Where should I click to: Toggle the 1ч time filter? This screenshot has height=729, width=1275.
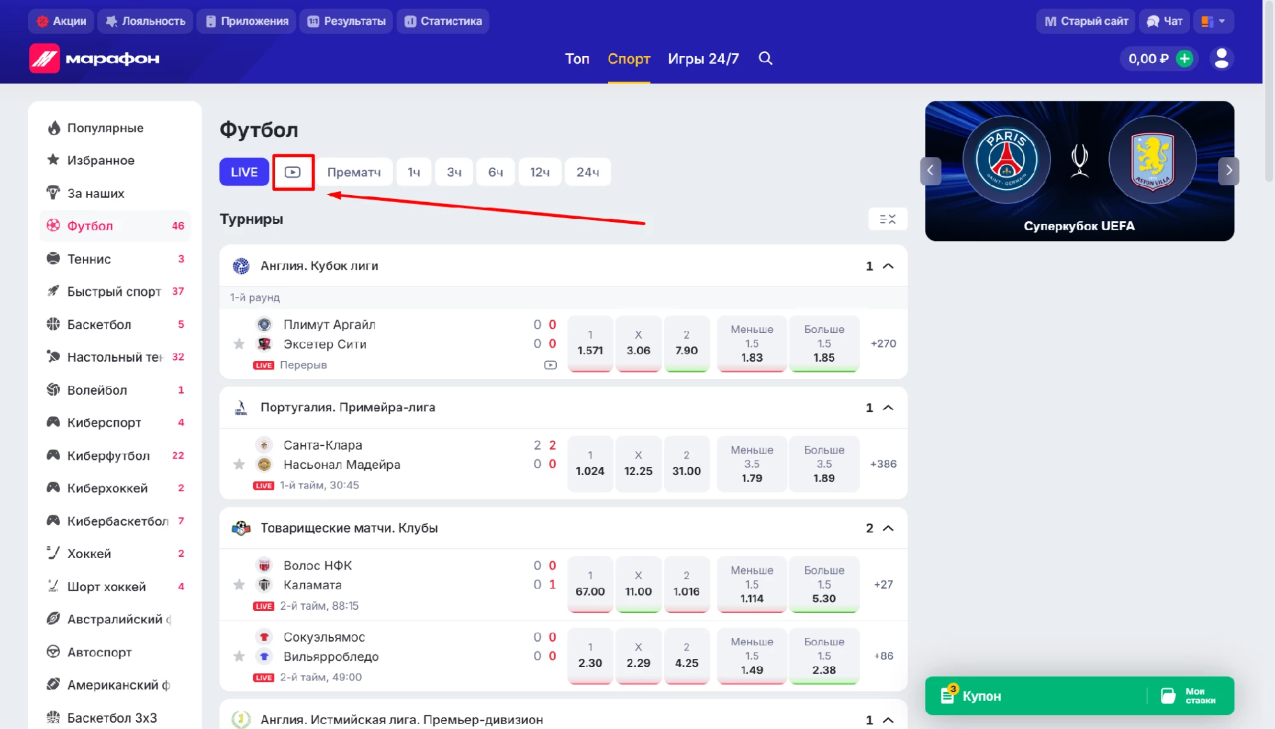[414, 172]
